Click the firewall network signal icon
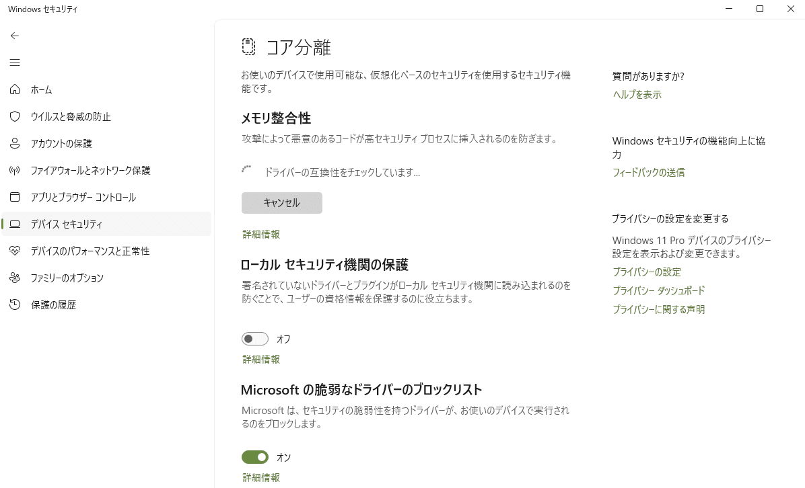805x488 pixels. click(15, 170)
